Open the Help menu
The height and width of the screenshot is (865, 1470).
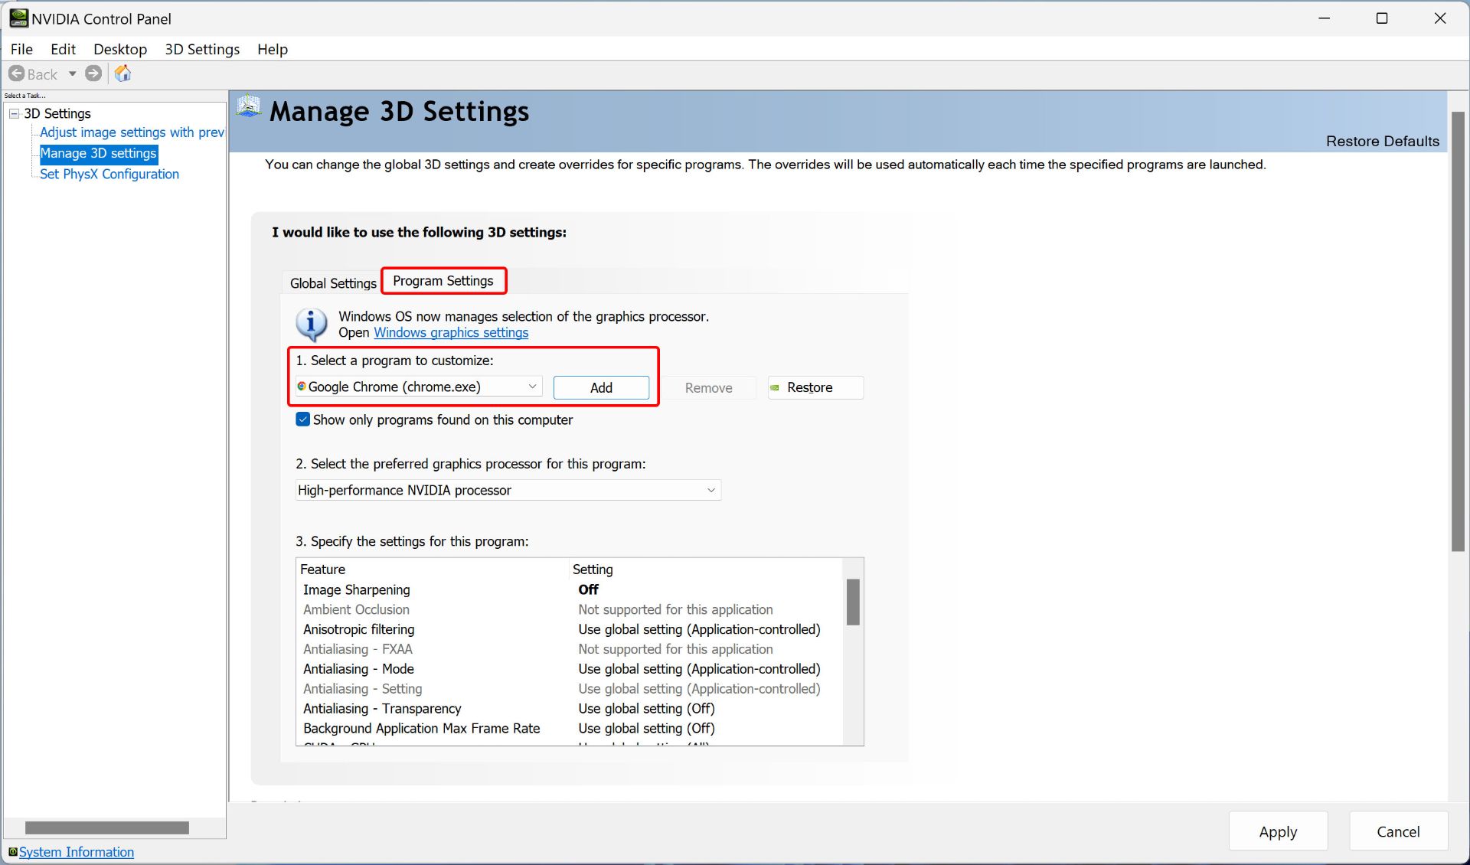[x=272, y=48]
